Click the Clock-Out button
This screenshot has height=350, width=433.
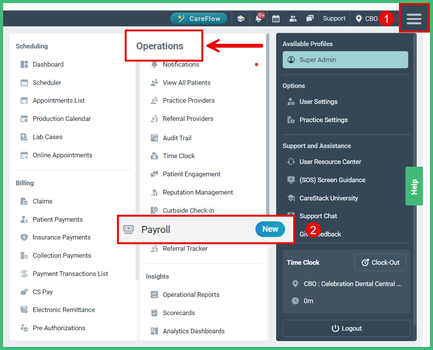pos(380,262)
